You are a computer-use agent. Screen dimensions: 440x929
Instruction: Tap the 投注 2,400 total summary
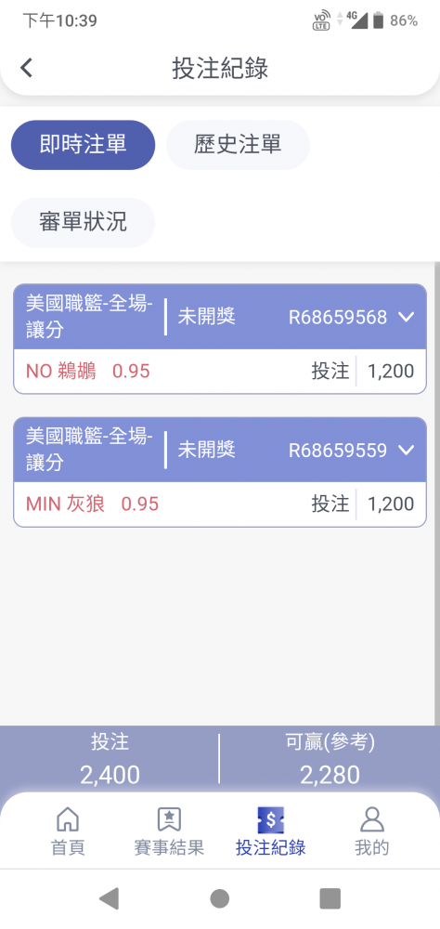coord(110,759)
